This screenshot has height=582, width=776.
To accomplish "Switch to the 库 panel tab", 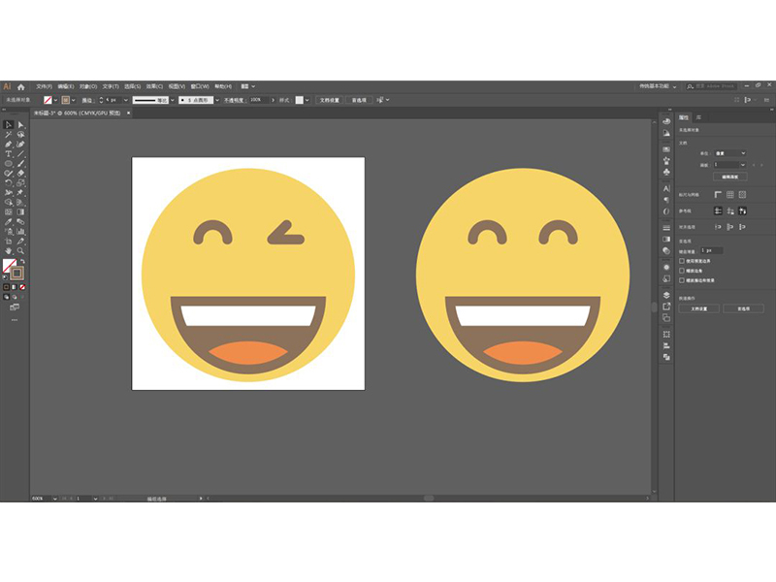I will tap(698, 116).
